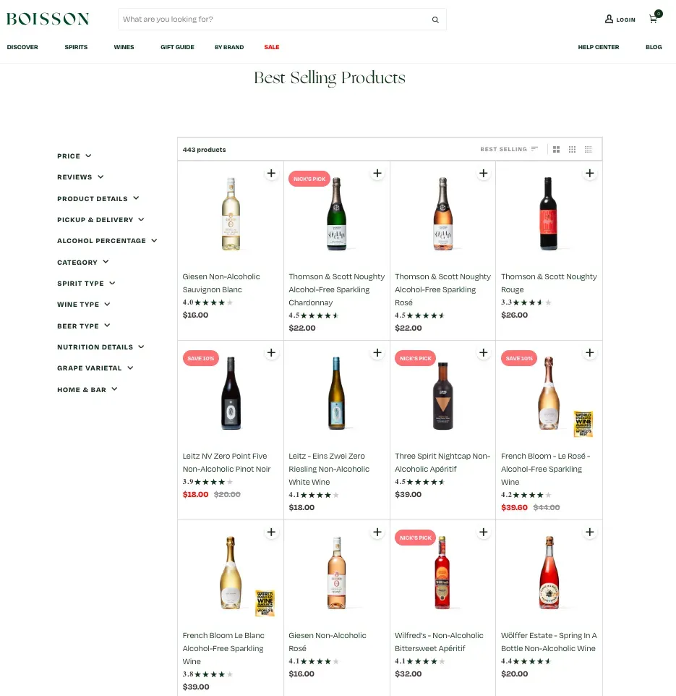This screenshot has height=696, width=676.
Task: Expand the Price filter
Action: 74,156
